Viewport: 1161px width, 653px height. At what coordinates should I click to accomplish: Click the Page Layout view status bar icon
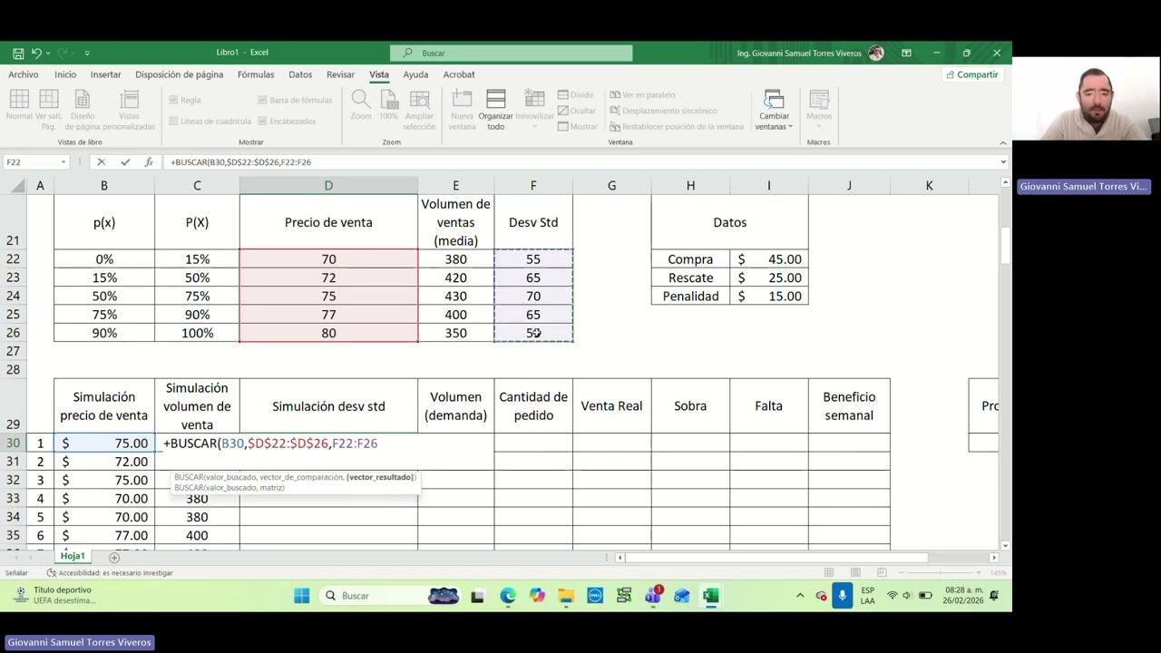coord(855,573)
